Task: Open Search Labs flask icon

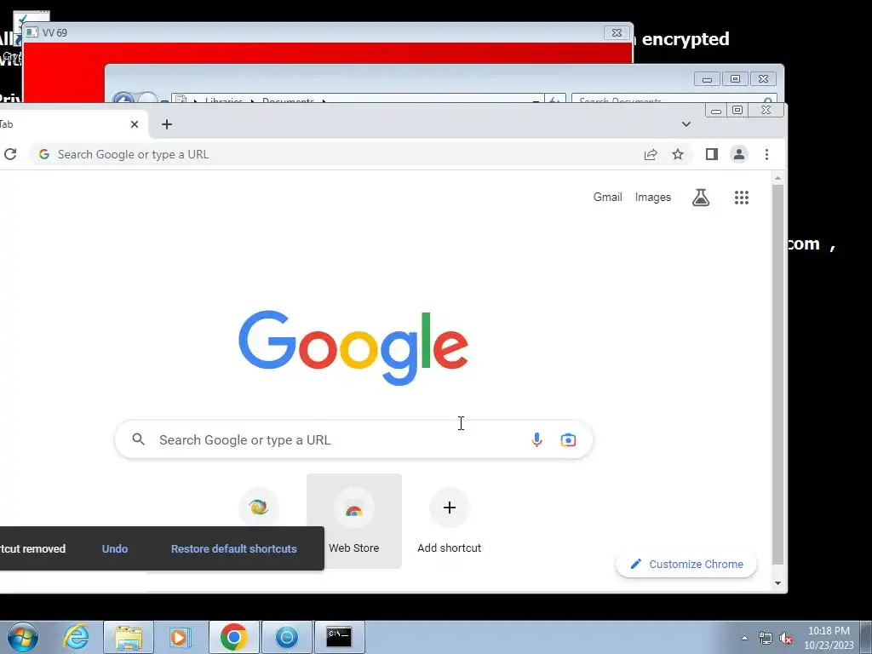Action: click(x=701, y=198)
